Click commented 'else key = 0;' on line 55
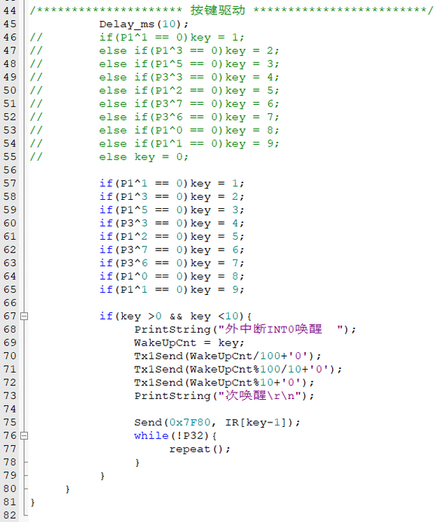Screen dimensions: 437x522 [144, 157]
